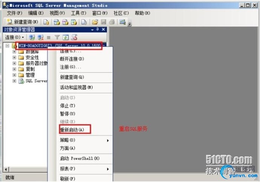260x182 pixels.
Task: Select the 复制 tree item
Action: (30, 69)
